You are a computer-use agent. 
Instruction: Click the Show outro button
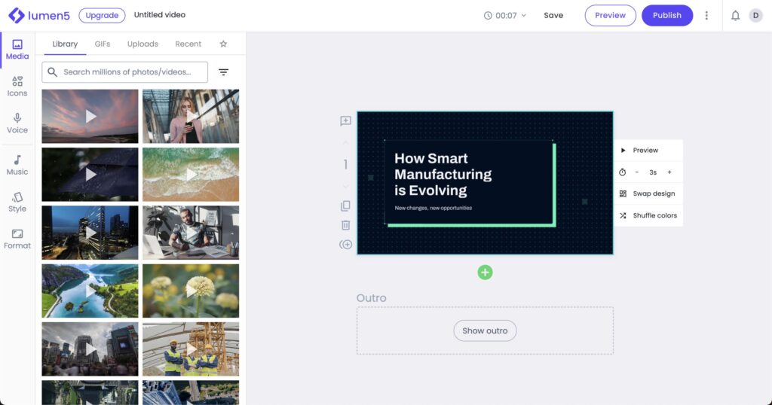[485, 330]
